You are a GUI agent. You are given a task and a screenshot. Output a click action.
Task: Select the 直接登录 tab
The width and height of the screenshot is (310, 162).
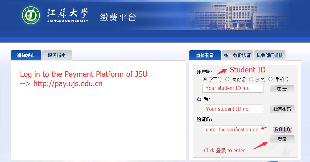click(205, 55)
